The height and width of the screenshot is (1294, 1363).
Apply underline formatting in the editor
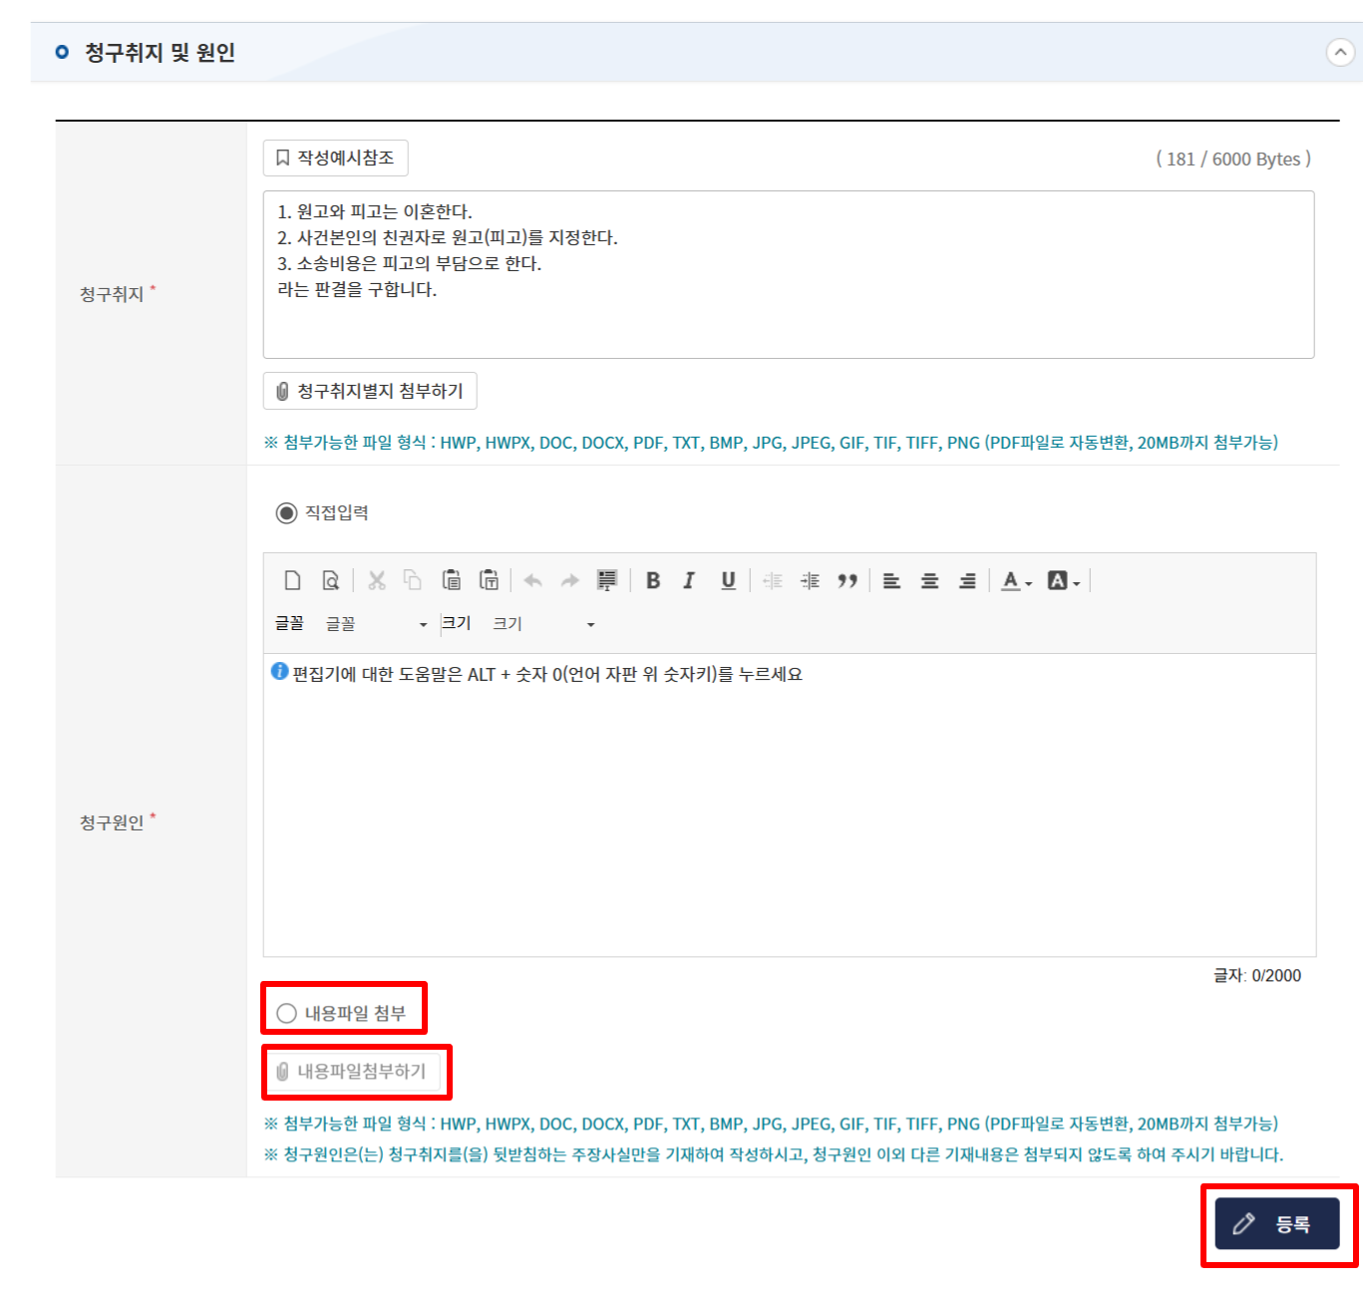point(728,580)
